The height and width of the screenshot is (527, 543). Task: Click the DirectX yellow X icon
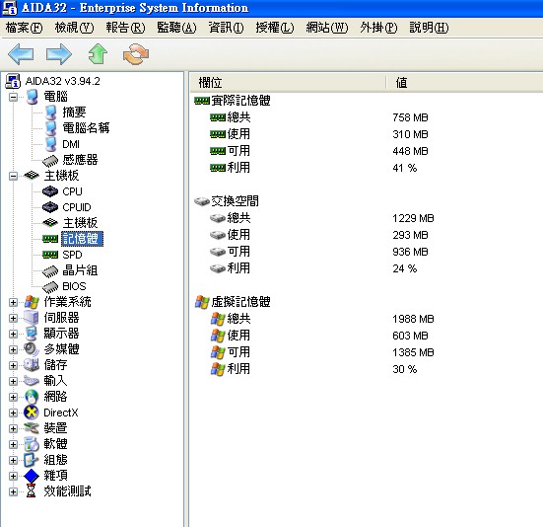tap(32, 413)
